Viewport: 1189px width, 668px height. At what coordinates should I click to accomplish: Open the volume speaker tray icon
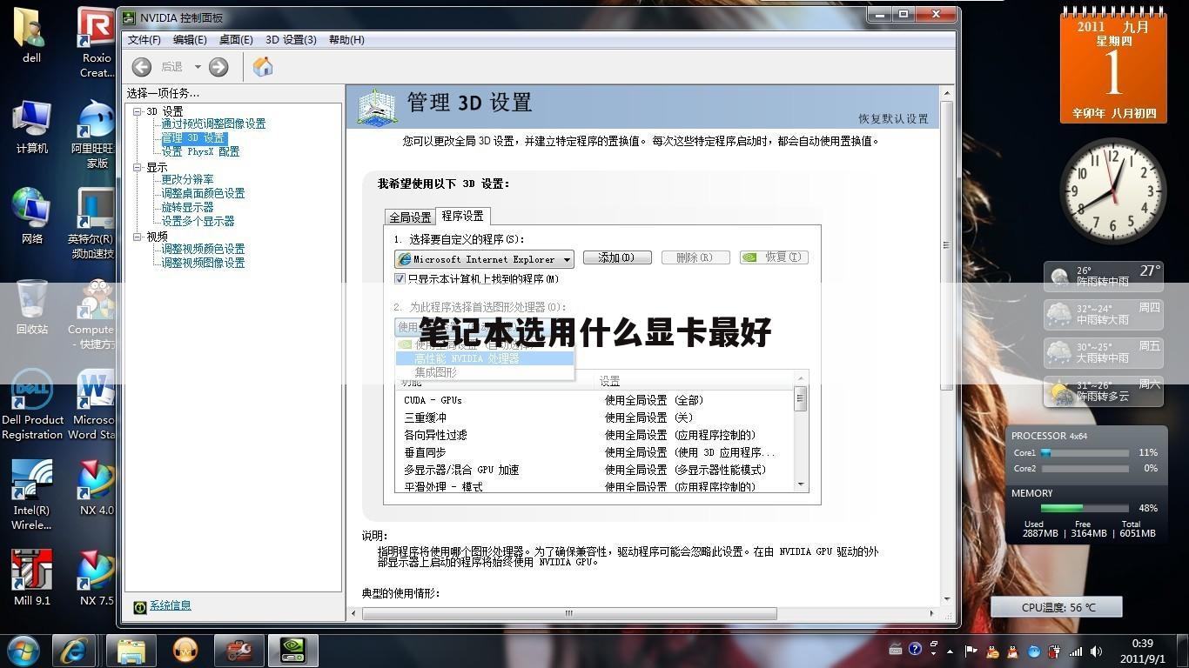coord(1096,651)
